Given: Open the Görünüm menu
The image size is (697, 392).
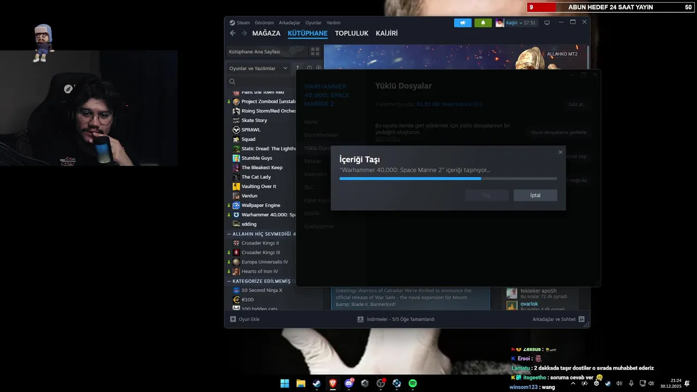Looking at the screenshot, I should pos(264,23).
